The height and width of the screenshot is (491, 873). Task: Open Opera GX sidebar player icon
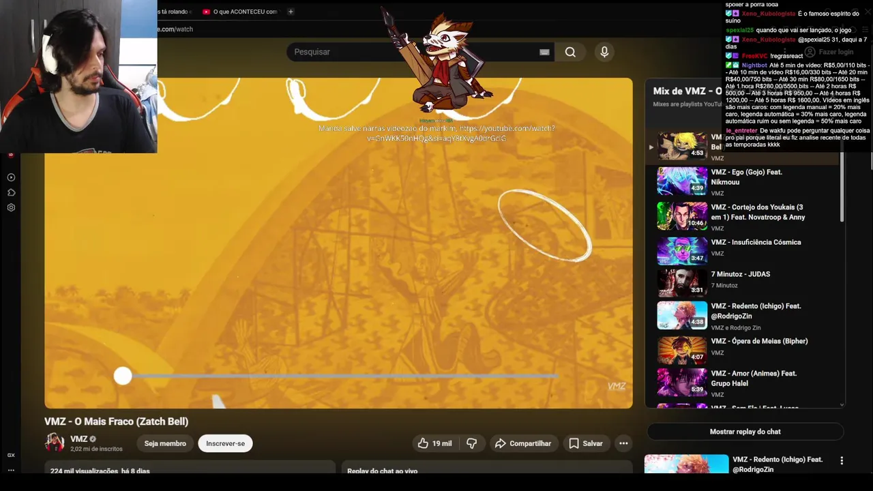[x=11, y=177]
